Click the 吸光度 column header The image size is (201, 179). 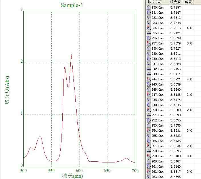click(175, 2)
